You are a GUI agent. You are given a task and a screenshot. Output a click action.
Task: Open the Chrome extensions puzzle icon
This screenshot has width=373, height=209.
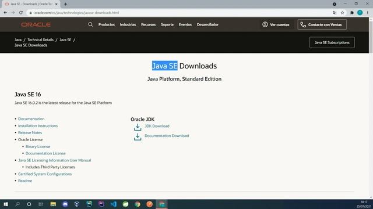352,13
